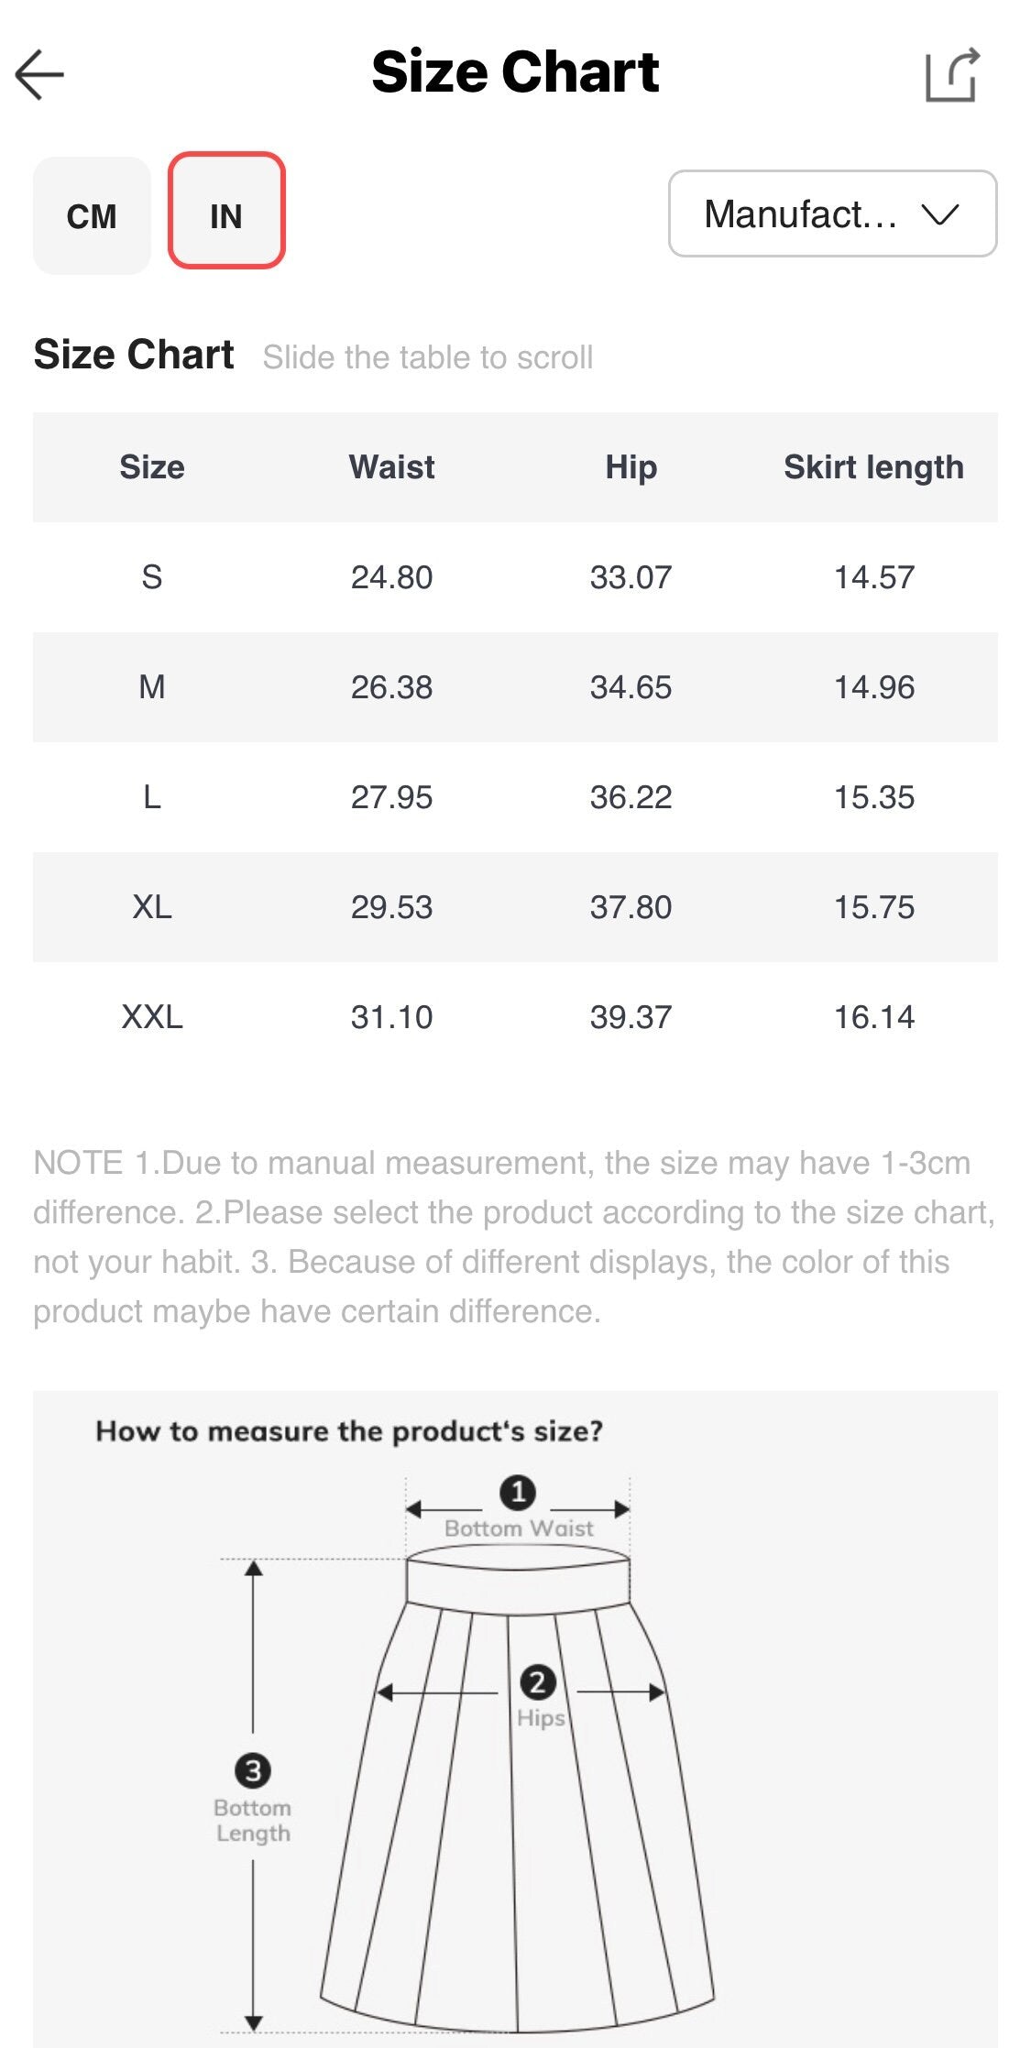Image resolution: width=1031 pixels, height=2048 pixels.
Task: Select the XL size row label
Action: [x=152, y=907]
